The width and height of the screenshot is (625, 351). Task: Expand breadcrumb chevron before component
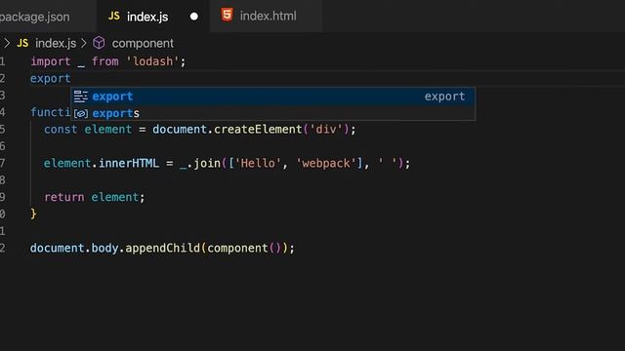coord(84,43)
